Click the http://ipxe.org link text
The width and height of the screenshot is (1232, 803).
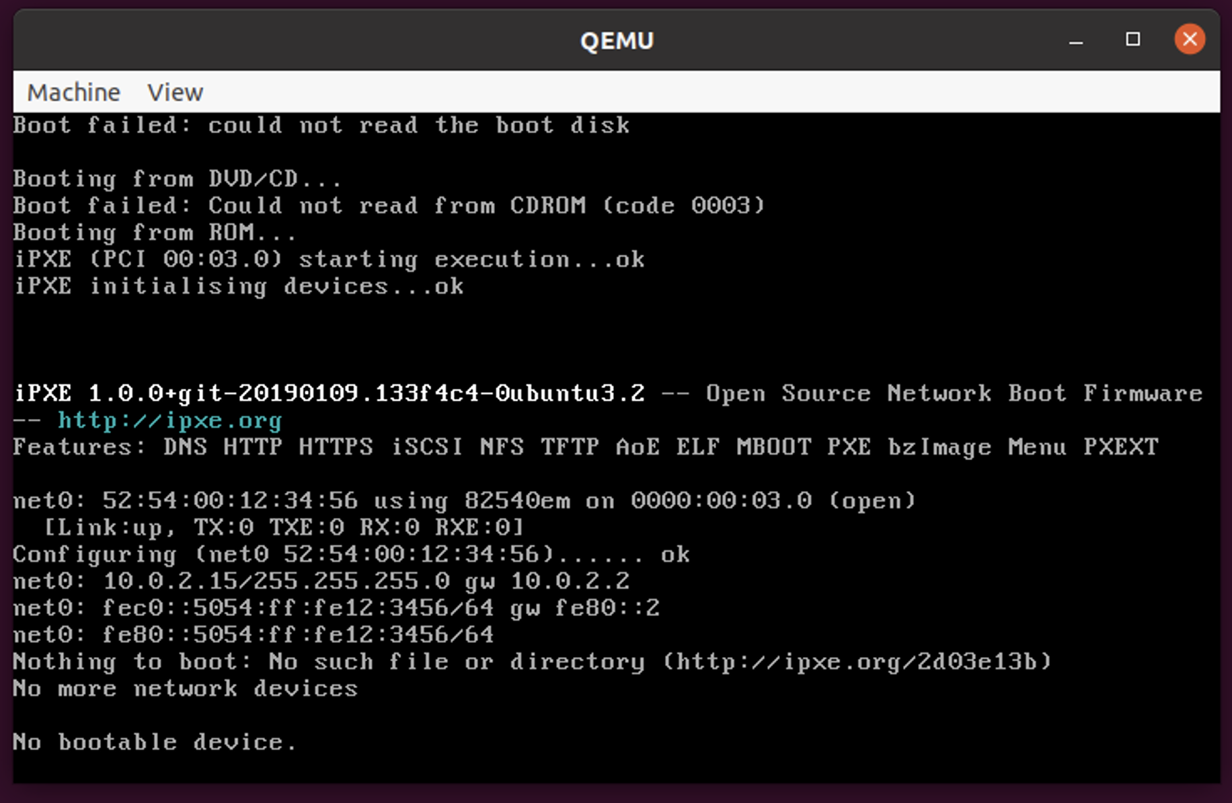[x=169, y=420]
